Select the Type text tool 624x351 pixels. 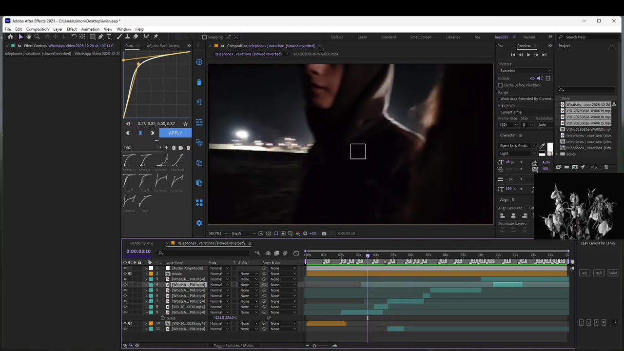coord(109,37)
